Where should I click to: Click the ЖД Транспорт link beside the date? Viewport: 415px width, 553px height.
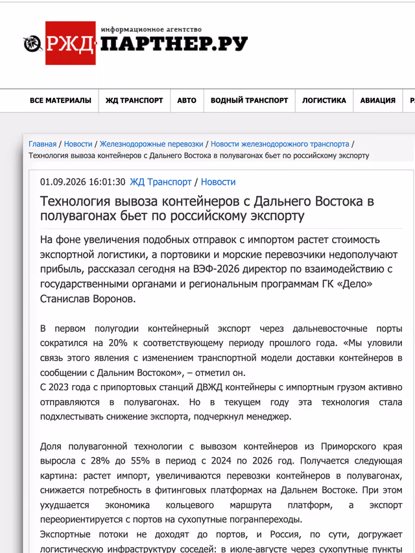[x=161, y=182]
